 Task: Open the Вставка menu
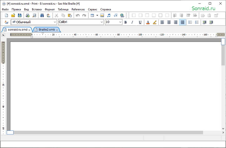click(37, 9)
